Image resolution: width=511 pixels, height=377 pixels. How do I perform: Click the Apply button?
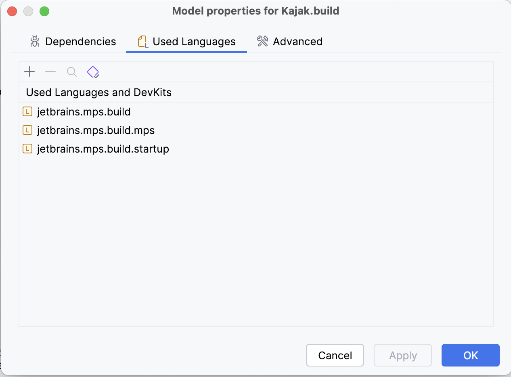coord(403,355)
